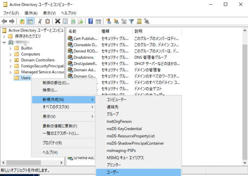The image size is (248, 176).
Task: Sort list by the 名前 column header
Action: [83, 31]
